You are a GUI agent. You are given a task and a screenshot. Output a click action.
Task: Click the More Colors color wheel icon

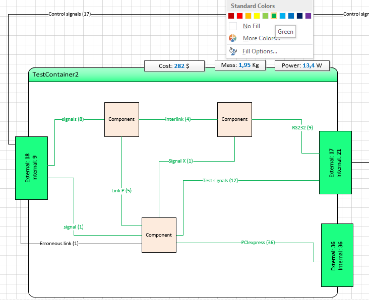[x=233, y=38]
